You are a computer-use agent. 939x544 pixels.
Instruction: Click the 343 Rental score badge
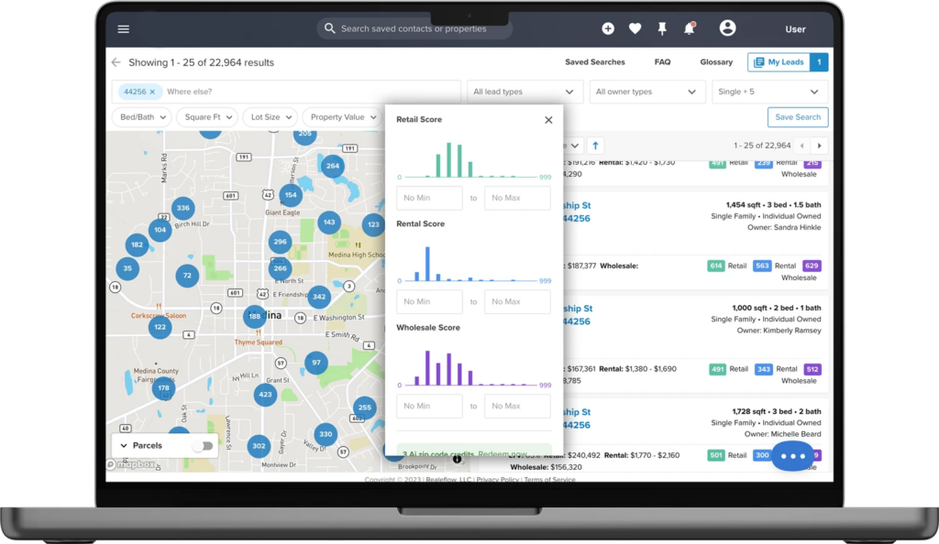point(764,369)
